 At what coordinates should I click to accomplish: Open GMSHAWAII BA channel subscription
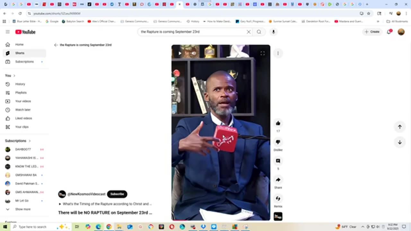point(24,175)
